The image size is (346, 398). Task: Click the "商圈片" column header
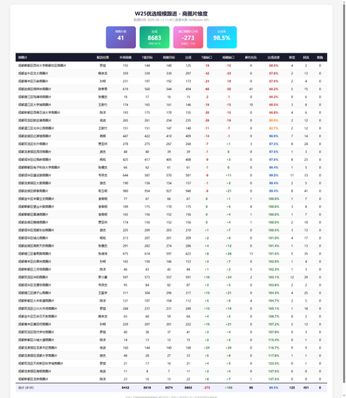tap(22, 57)
